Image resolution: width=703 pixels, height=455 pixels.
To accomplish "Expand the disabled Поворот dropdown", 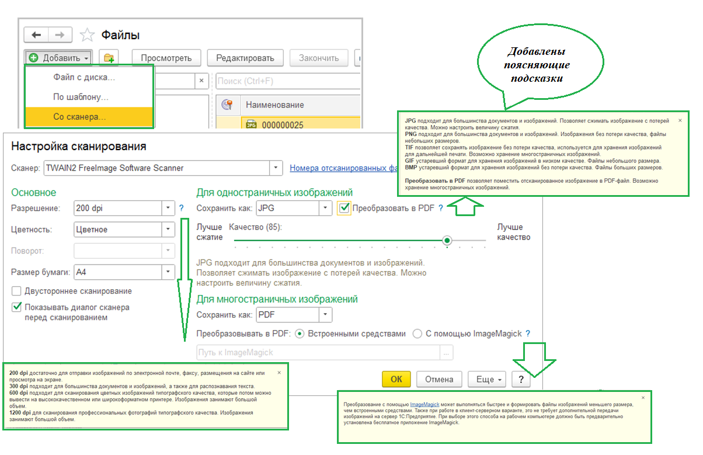I will click(168, 251).
